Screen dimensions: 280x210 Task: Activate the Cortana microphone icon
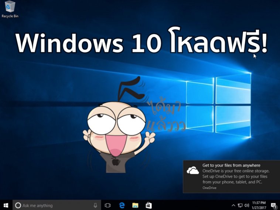95,205
